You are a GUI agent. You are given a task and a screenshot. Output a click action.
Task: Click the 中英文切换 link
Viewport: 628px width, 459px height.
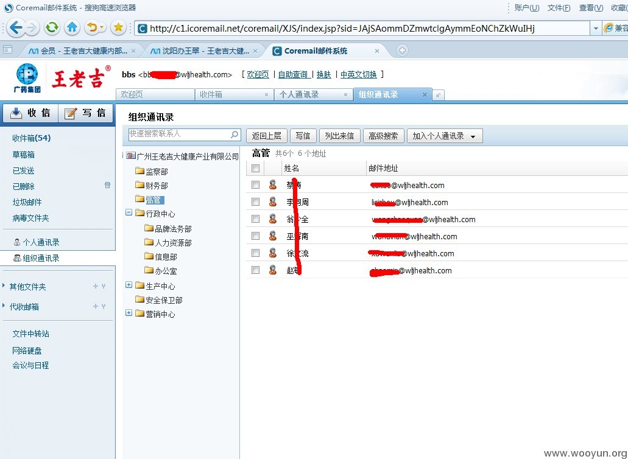(x=358, y=74)
